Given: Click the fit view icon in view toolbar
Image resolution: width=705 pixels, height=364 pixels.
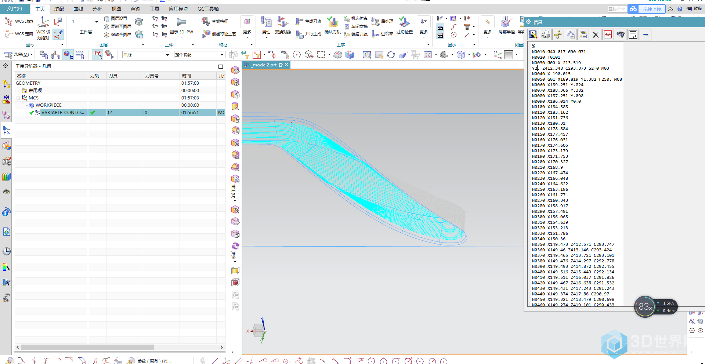Looking at the screenshot, I should [428, 55].
